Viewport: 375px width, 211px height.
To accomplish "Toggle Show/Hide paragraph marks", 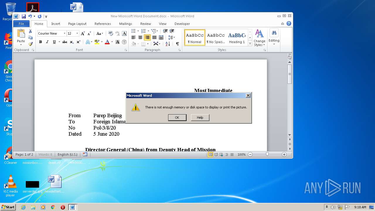I will (177, 44).
